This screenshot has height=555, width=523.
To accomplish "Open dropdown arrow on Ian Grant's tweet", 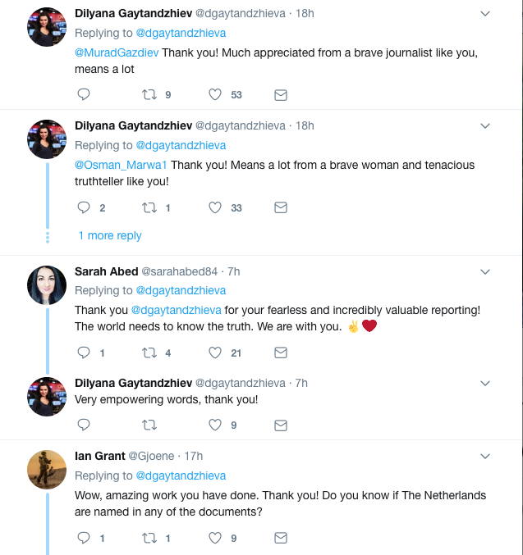I will point(484,456).
